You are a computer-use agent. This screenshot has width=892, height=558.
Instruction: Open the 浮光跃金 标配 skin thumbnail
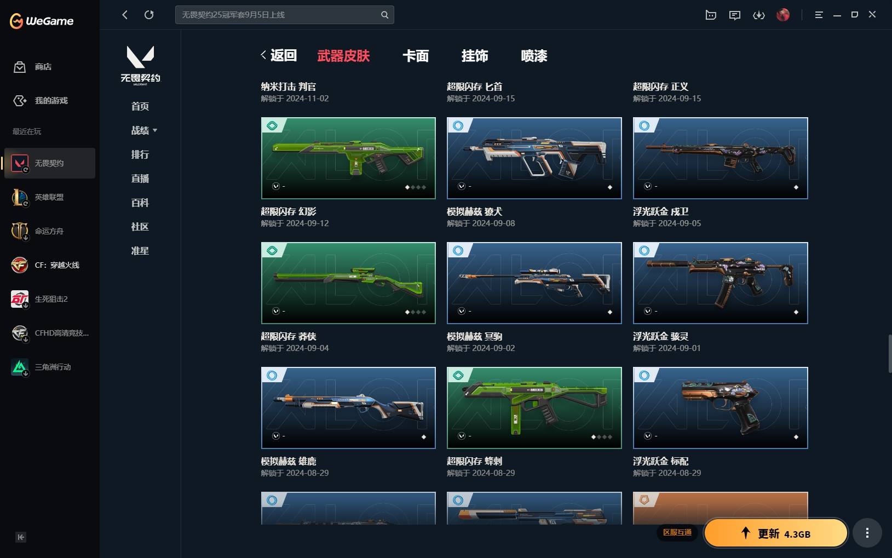tap(721, 408)
